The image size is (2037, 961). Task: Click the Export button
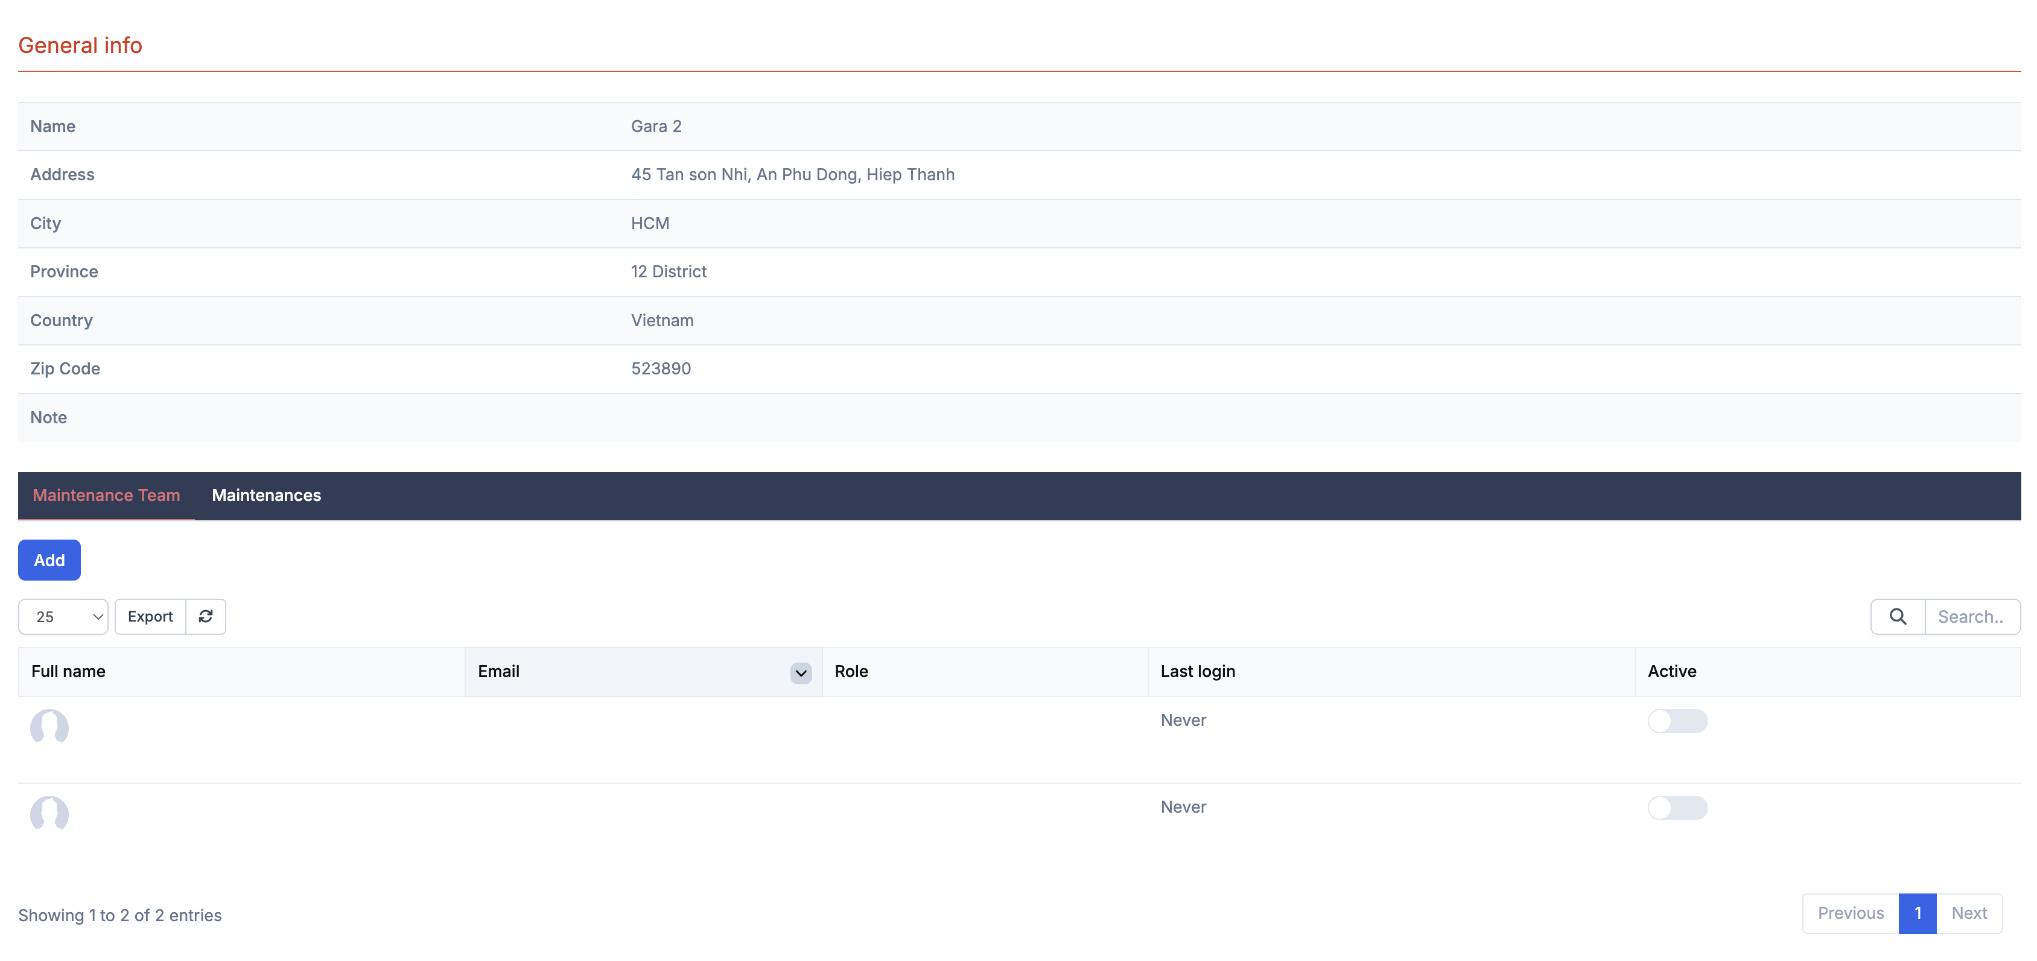(x=150, y=616)
